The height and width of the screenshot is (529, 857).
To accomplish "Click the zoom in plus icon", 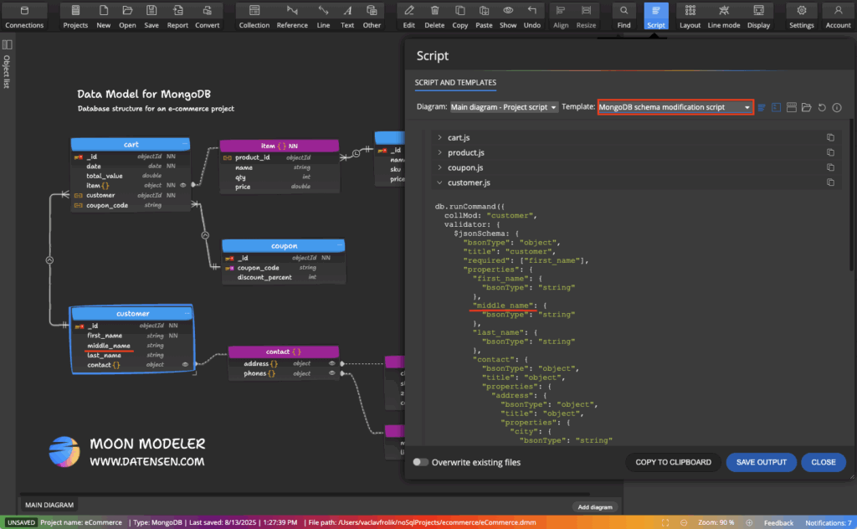I will point(749,523).
